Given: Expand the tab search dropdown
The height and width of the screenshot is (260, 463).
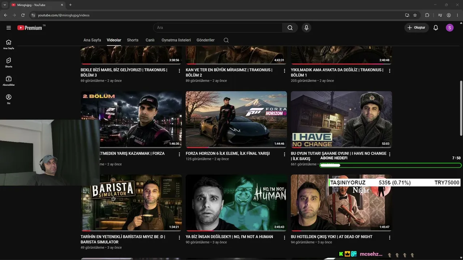Looking at the screenshot, I should (5, 5).
